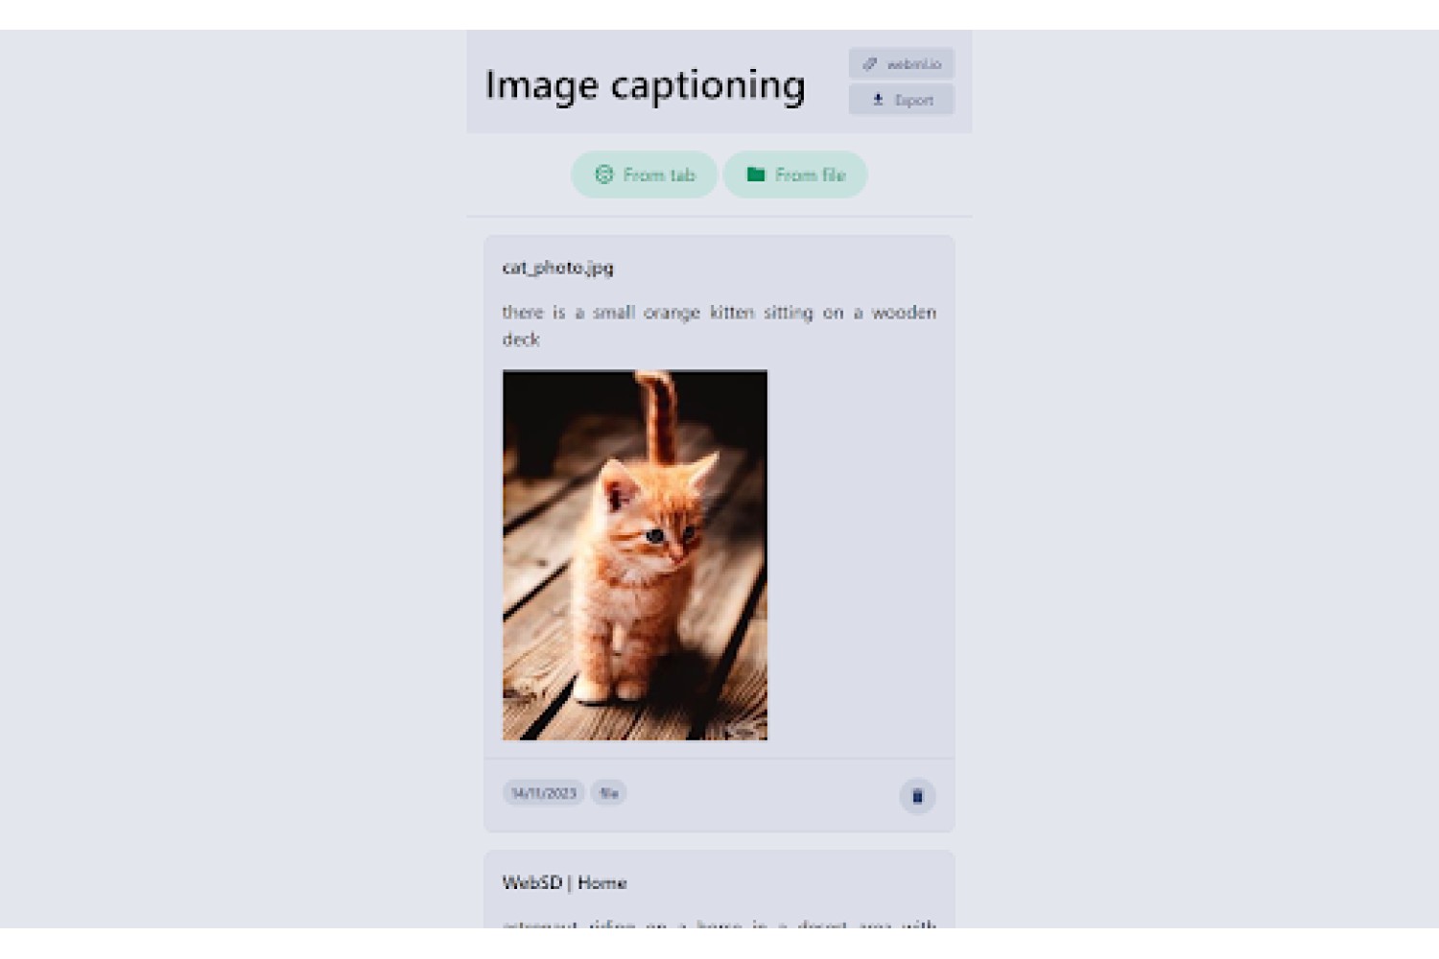Viewport: 1439px width, 959px height.
Task: Select the WebSD | Home card title
Action: point(564,882)
